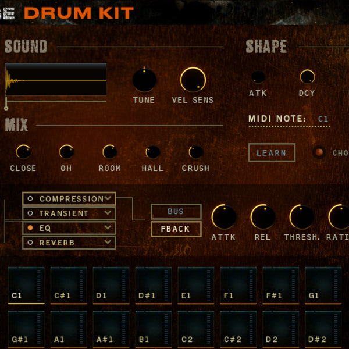Image resolution: width=349 pixels, height=349 pixels.
Task: Open the TRANSIENT dropdown chevron
Action: (x=108, y=213)
